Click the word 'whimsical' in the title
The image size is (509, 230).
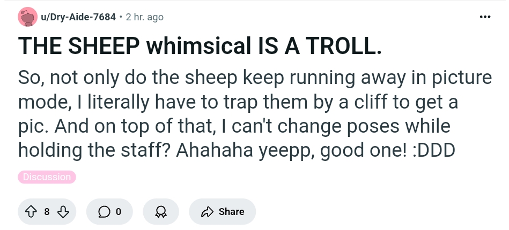pos(198,45)
